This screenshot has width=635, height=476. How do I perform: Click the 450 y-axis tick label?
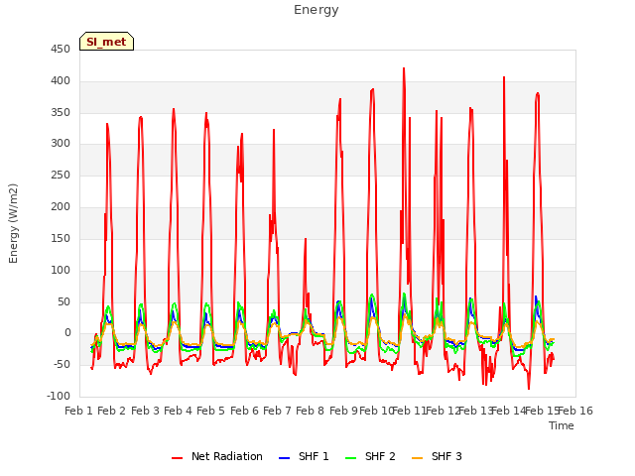61,50
